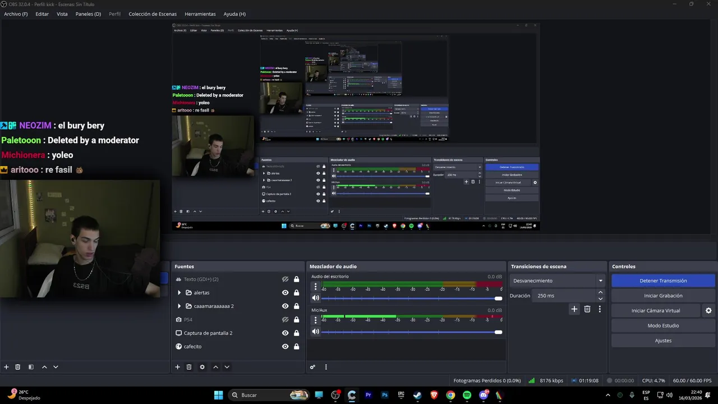Show hidden system tray icons

point(607,395)
